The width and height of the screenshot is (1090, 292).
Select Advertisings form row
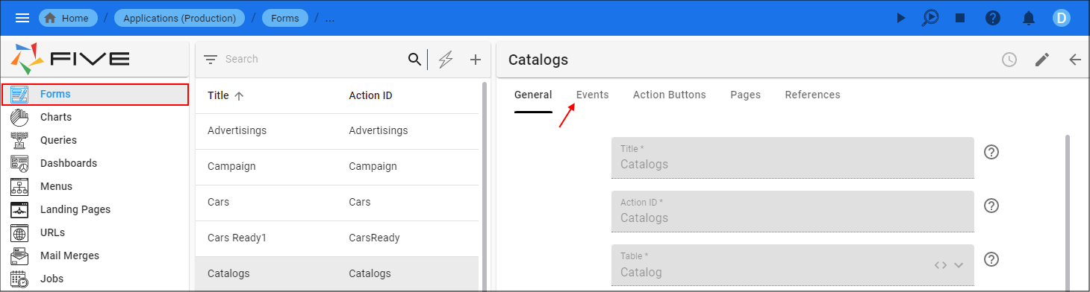(x=337, y=131)
